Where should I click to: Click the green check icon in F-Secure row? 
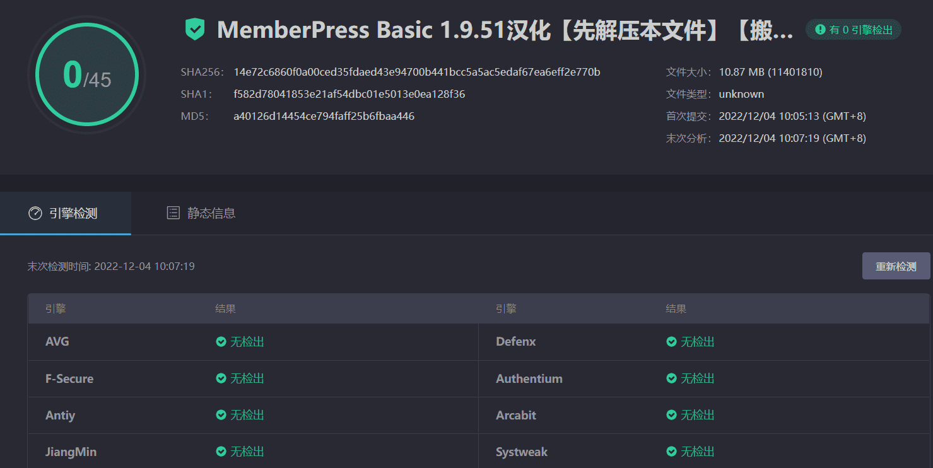[221, 378]
